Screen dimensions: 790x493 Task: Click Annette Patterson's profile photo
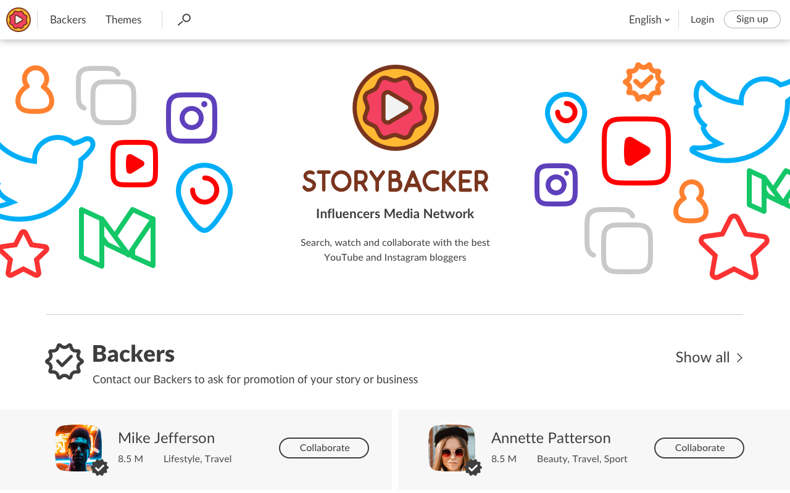click(x=452, y=448)
